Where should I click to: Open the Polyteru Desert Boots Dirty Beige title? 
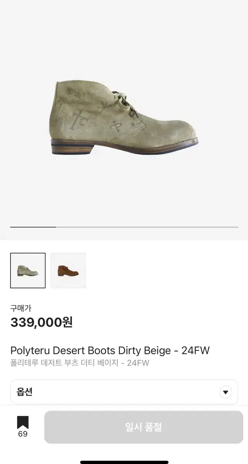[x=110, y=351]
